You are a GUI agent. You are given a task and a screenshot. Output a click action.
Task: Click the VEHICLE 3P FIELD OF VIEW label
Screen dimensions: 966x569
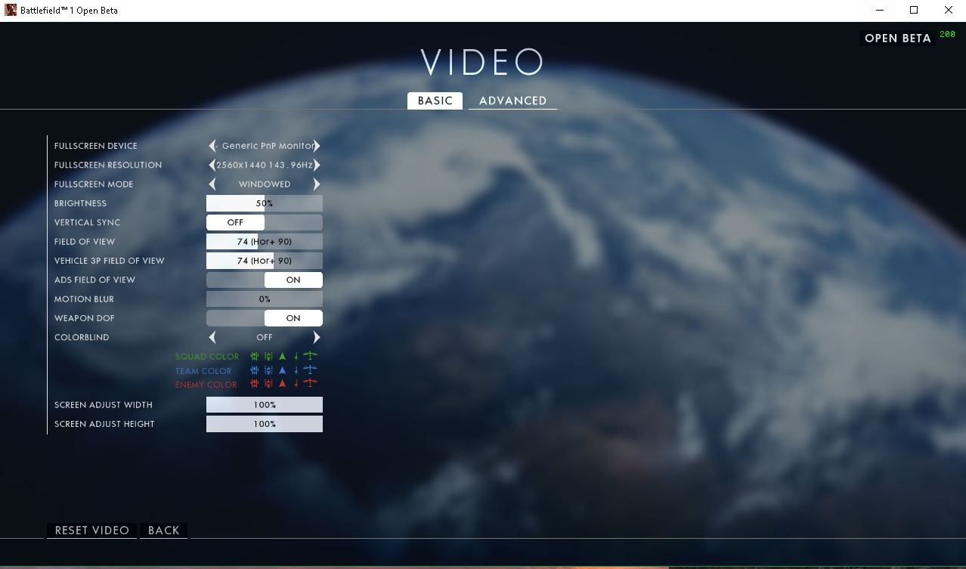[x=110, y=261]
